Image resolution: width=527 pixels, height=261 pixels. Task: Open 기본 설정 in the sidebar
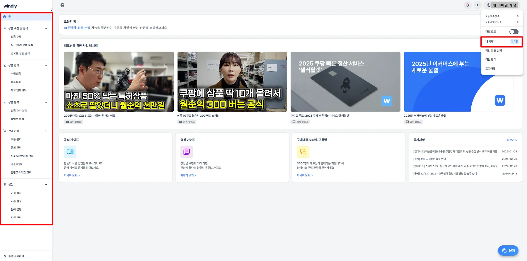(x=16, y=201)
